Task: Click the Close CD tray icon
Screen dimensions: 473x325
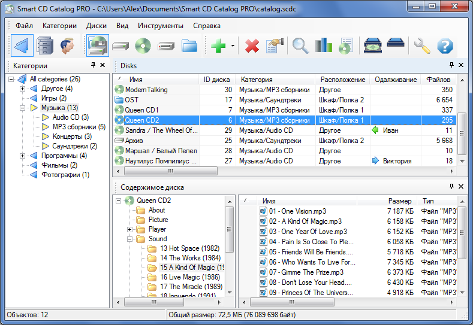Action: point(396,42)
